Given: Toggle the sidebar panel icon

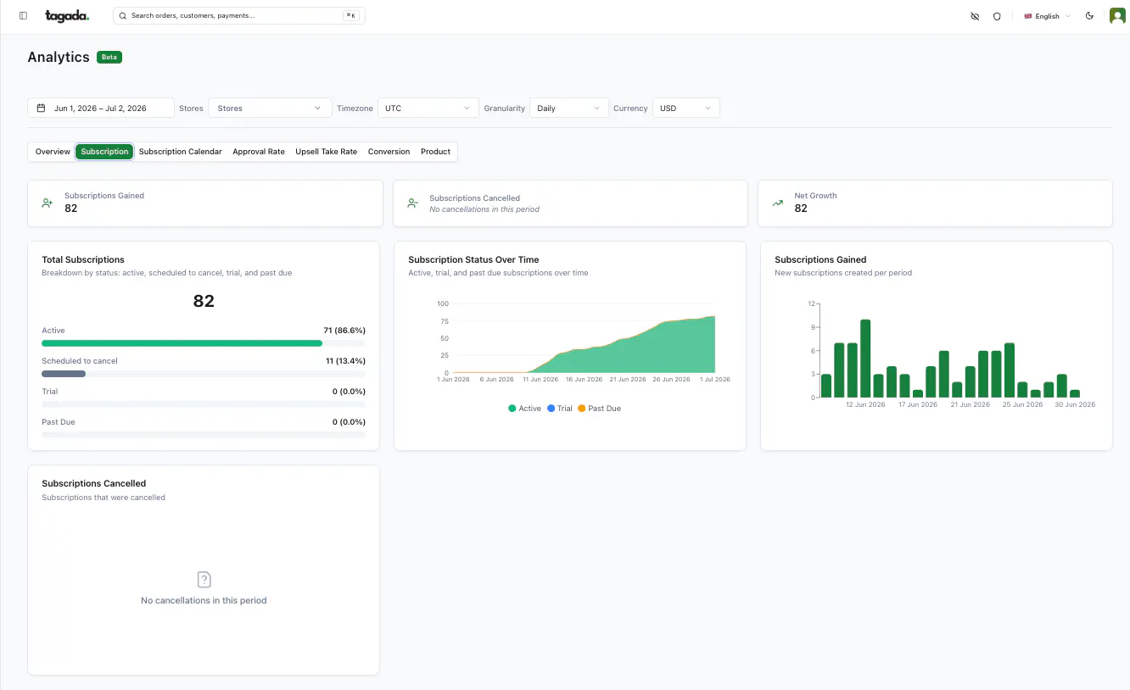Looking at the screenshot, I should [x=23, y=16].
